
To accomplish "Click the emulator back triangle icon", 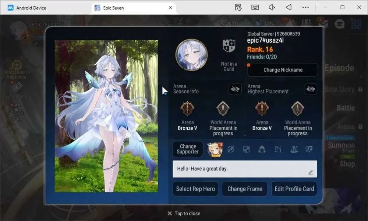I will click(289, 7).
